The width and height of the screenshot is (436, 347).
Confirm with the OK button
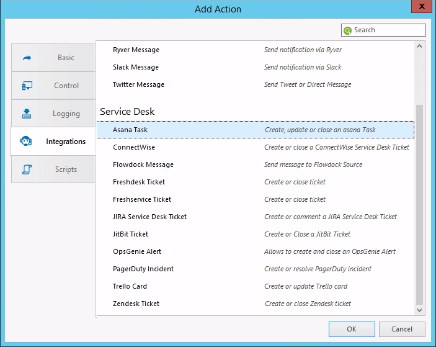pyautogui.click(x=352, y=329)
